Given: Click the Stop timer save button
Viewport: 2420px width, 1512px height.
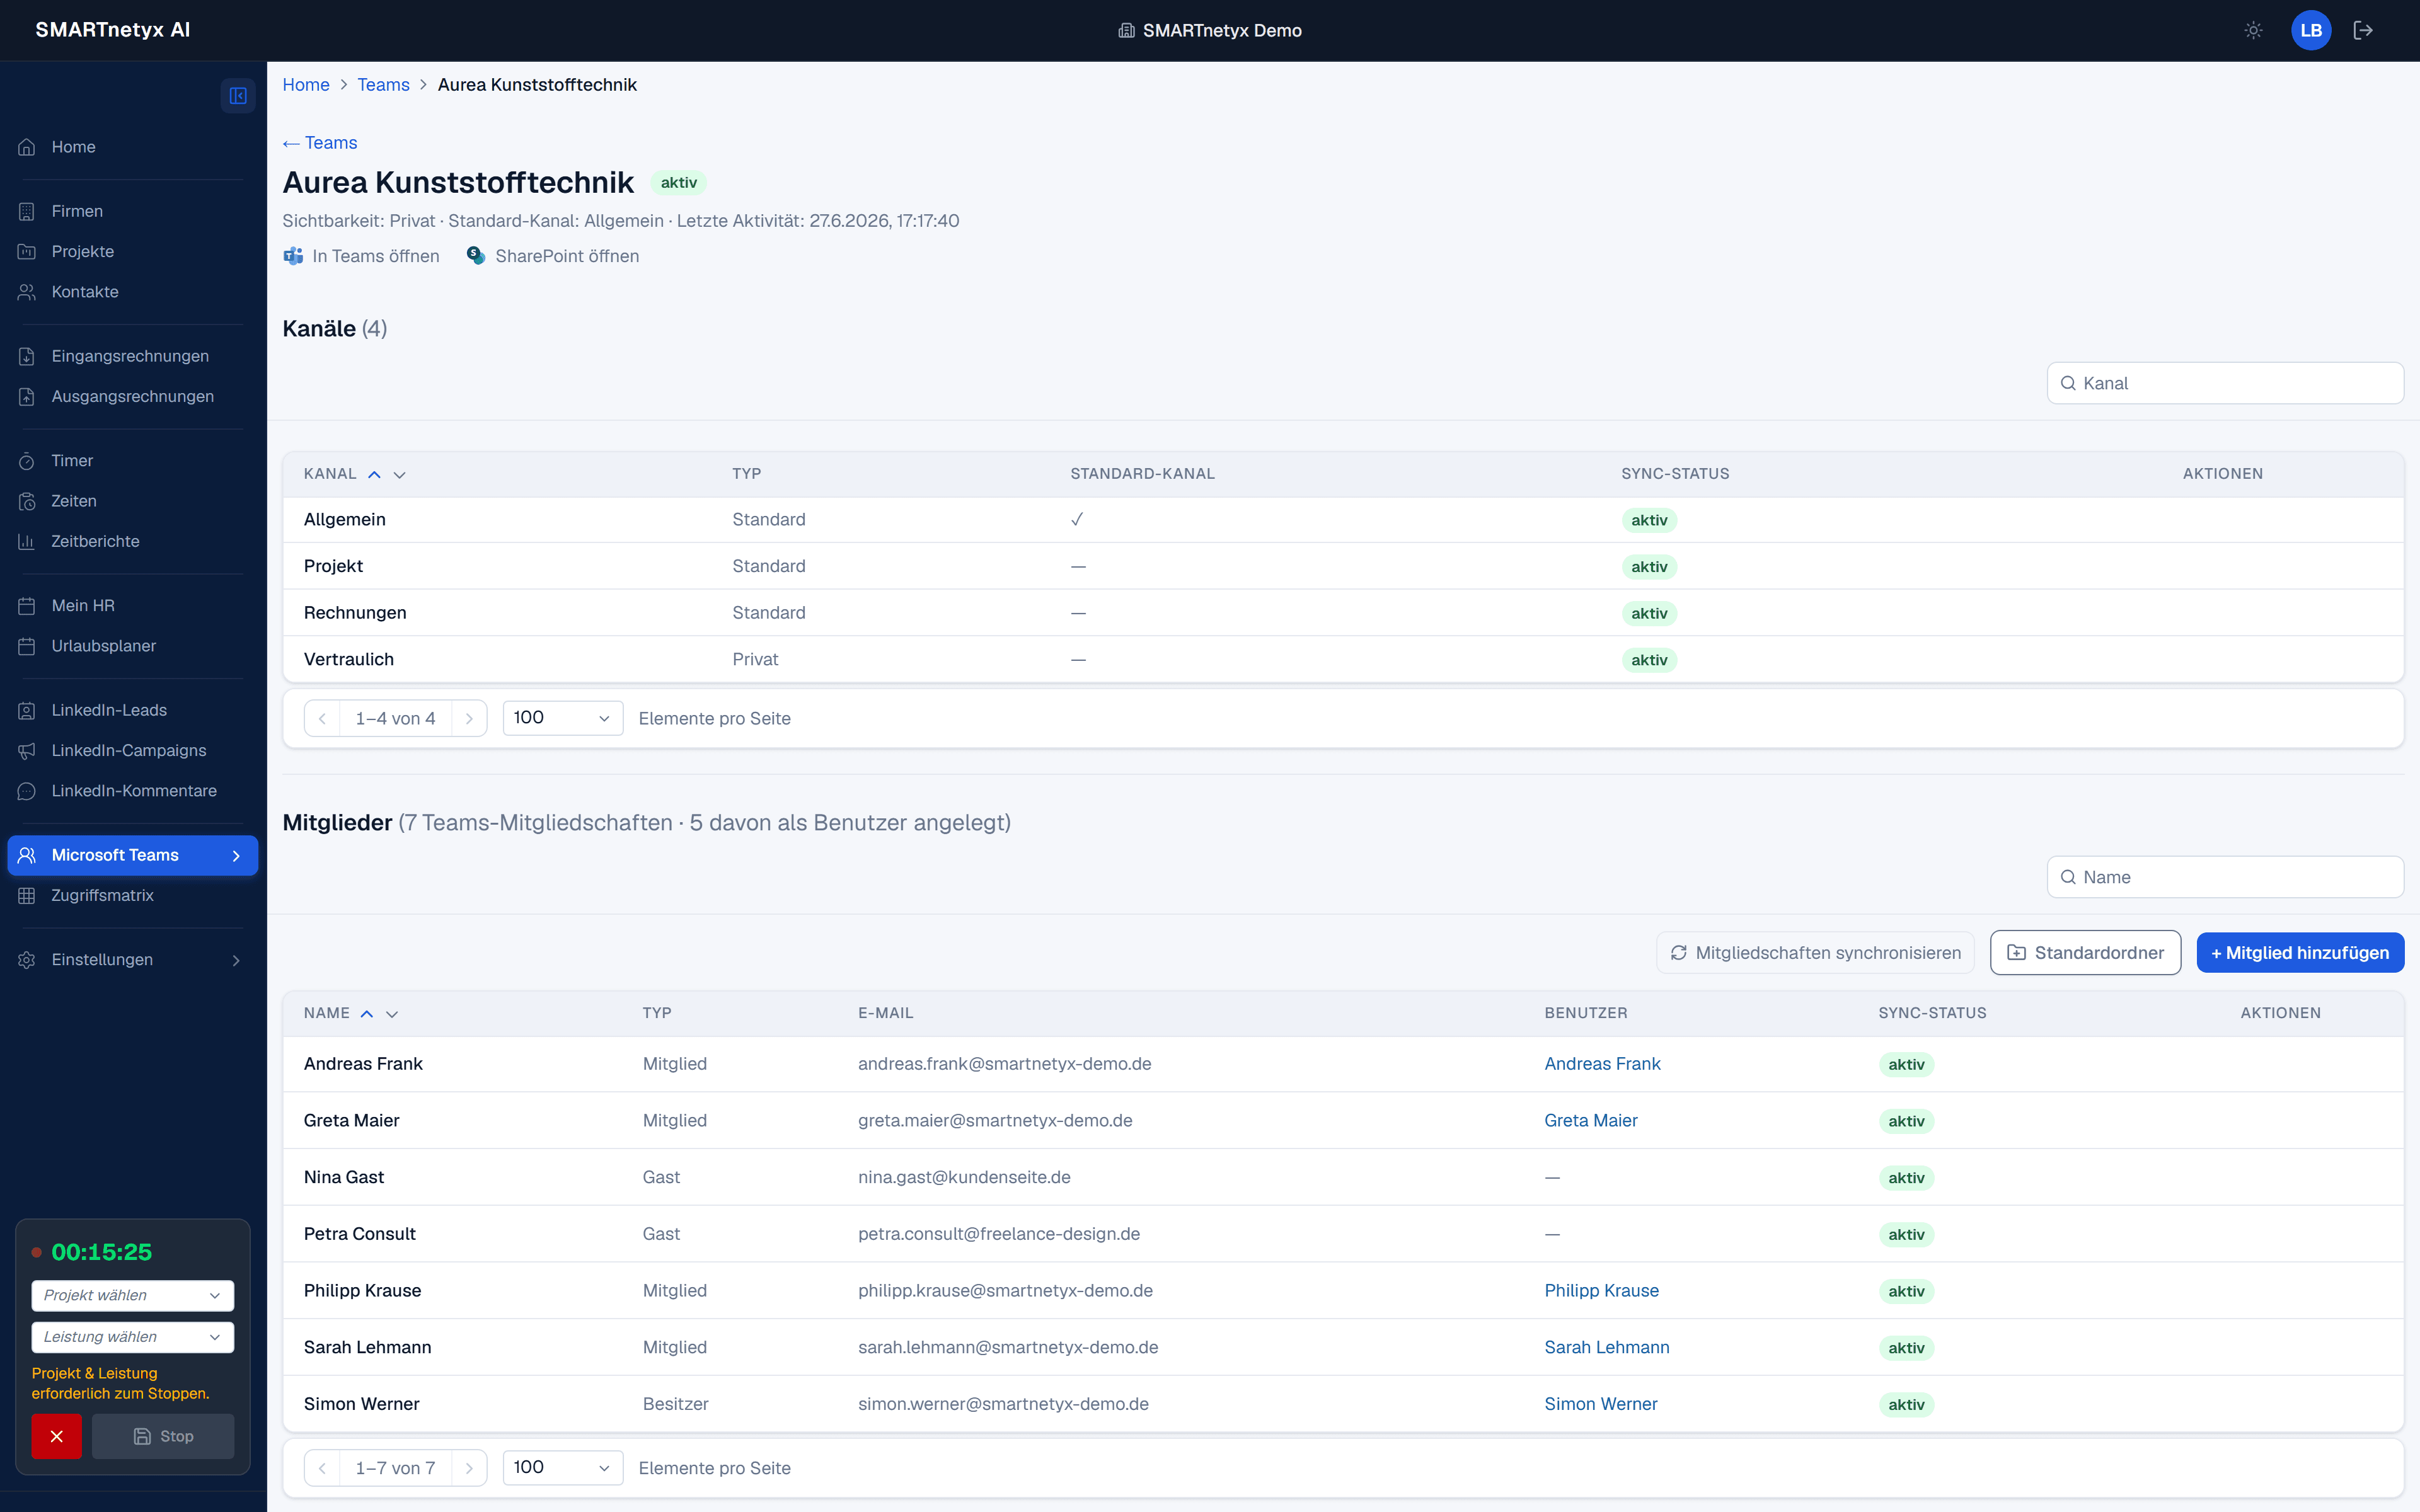Looking at the screenshot, I should click(163, 1436).
